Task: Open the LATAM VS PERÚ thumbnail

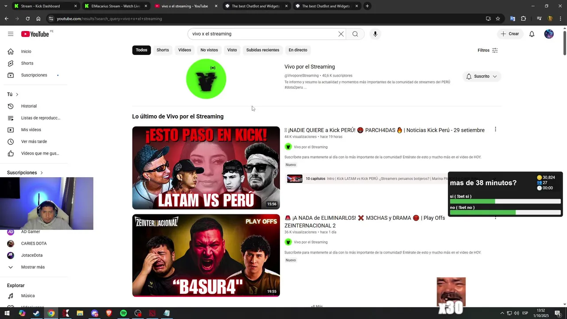Action: pyautogui.click(x=206, y=168)
